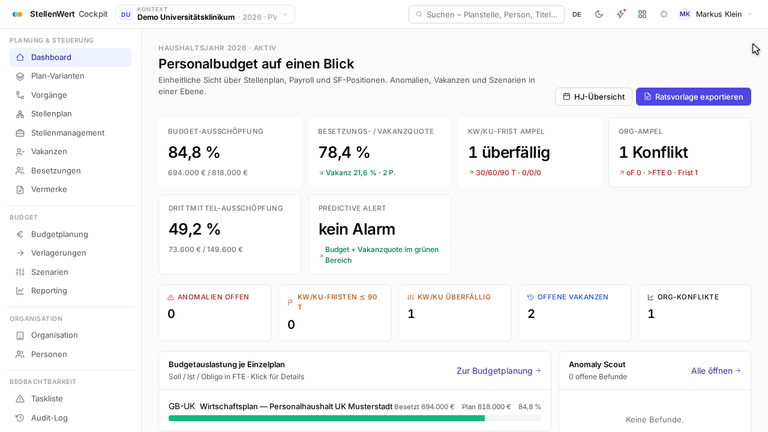
Task: Open the Predictive Alert card
Action: pyautogui.click(x=380, y=235)
